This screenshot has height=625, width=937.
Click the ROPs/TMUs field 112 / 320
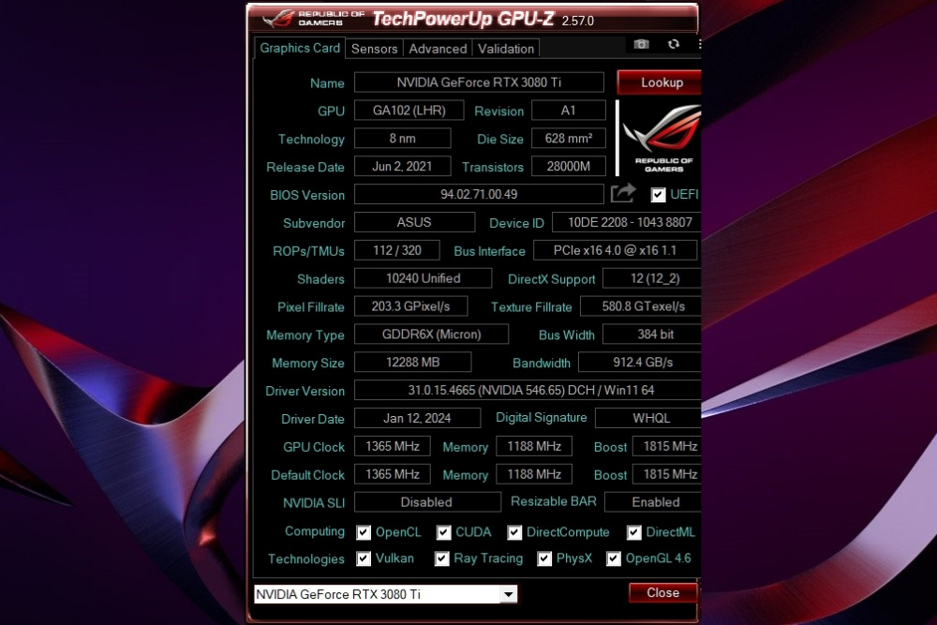point(396,250)
